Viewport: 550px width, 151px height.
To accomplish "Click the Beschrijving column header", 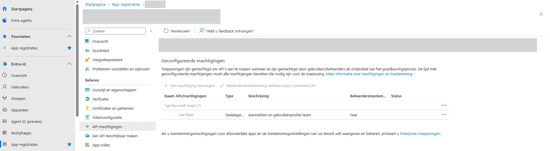I will tap(258, 96).
